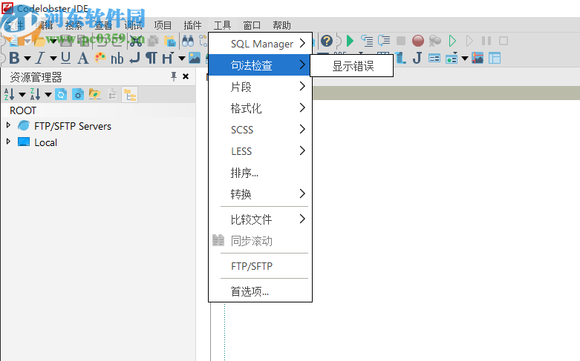Viewport: 580px width, 361px height.
Task: Click the blue scroll script icon
Action: 400,58
